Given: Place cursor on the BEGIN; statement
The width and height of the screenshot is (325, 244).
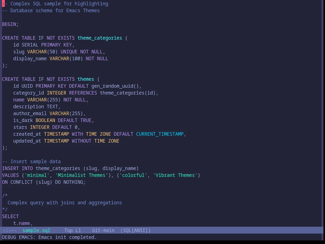Looking at the screenshot, I should click(x=10, y=24).
